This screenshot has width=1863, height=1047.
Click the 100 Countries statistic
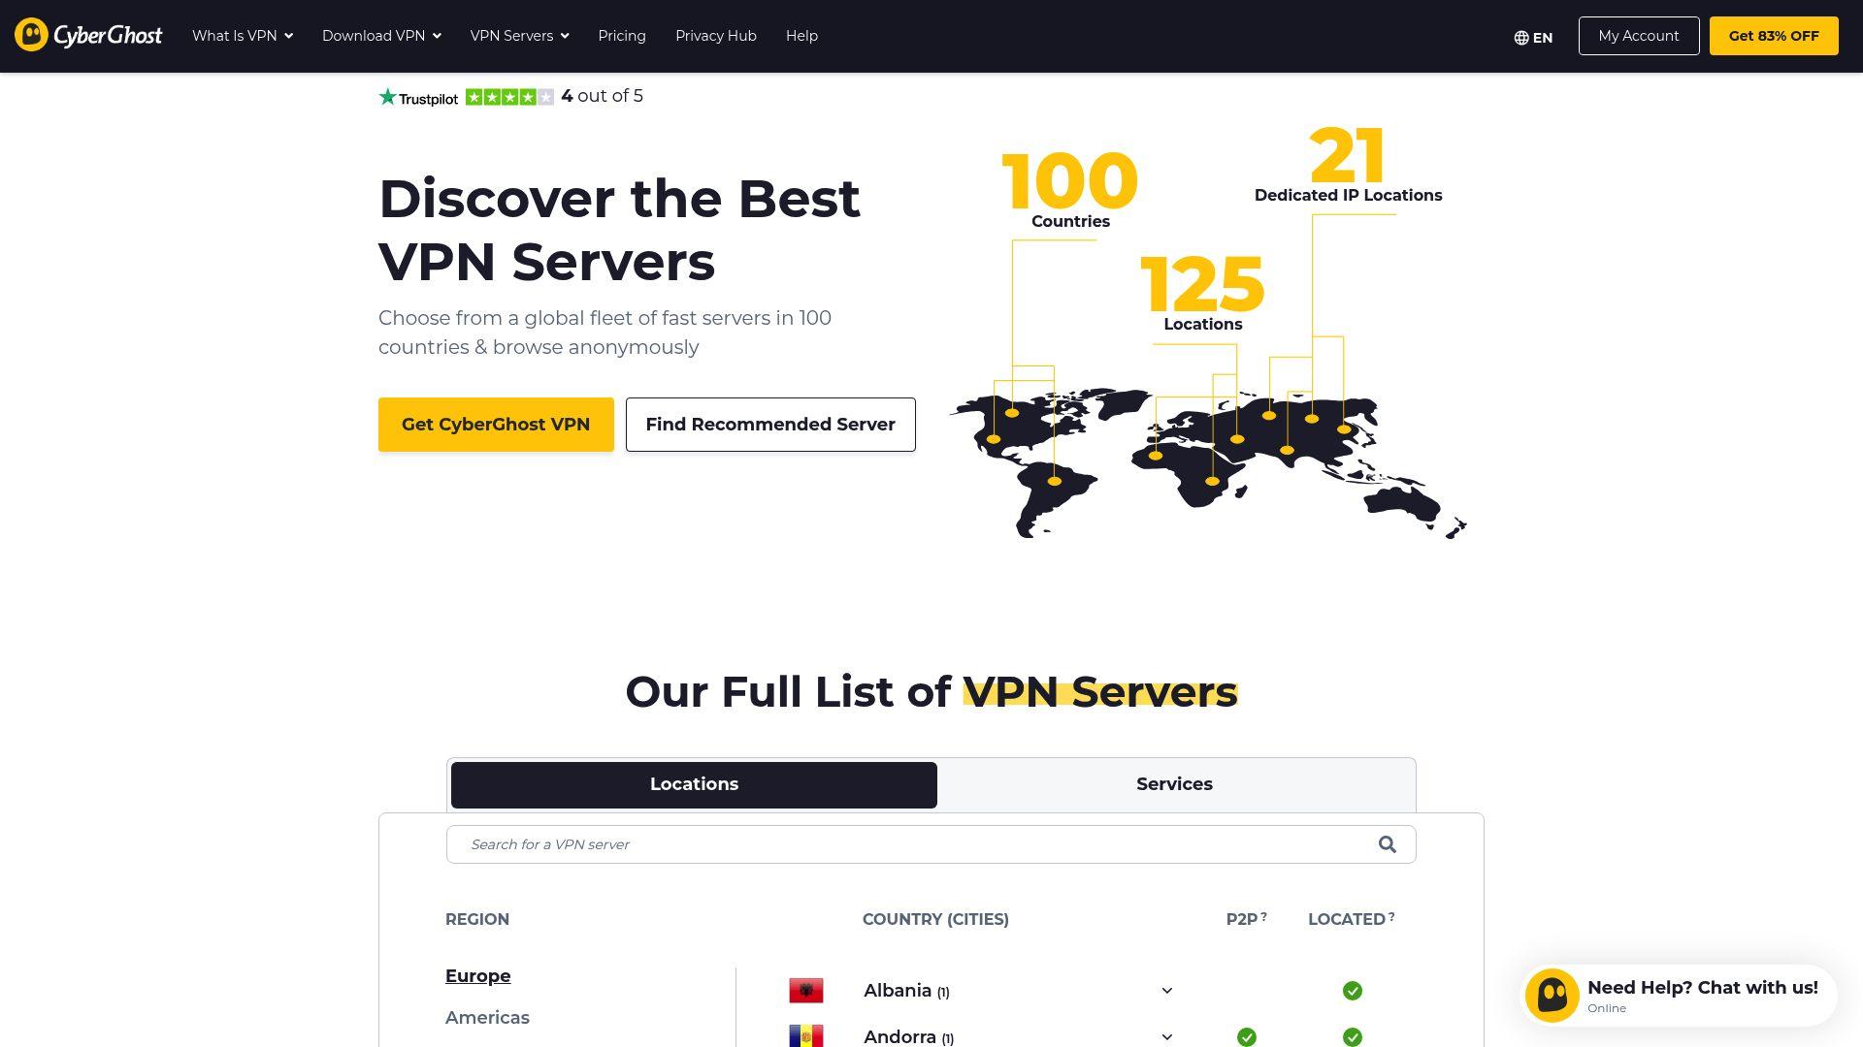click(x=1070, y=190)
